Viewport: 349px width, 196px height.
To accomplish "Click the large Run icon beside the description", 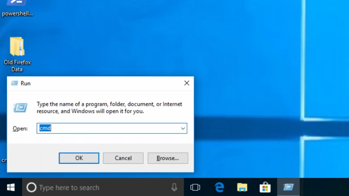I will 20,108.
